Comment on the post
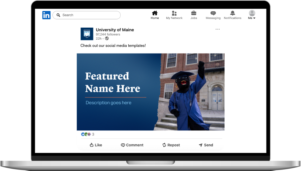The width and height of the screenshot is (301, 171). (132, 145)
